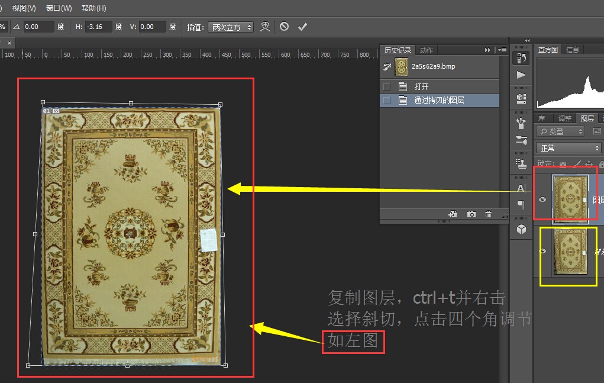The image size is (604, 383).
Task: Open the 类型 layer filter dropdown
Action: click(x=561, y=131)
